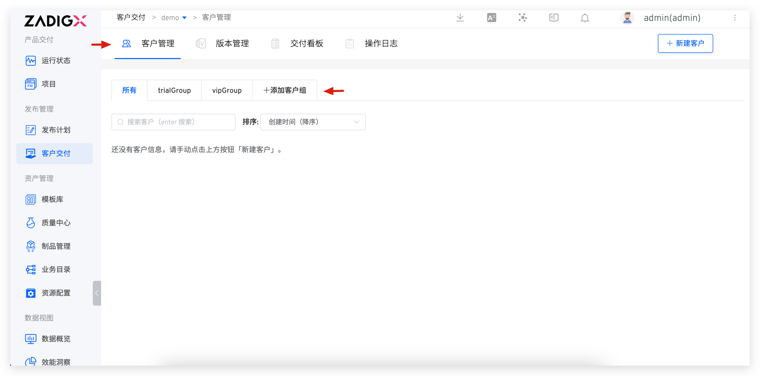The height and width of the screenshot is (376, 760).
Task: Click admin user avatar
Action: [627, 18]
